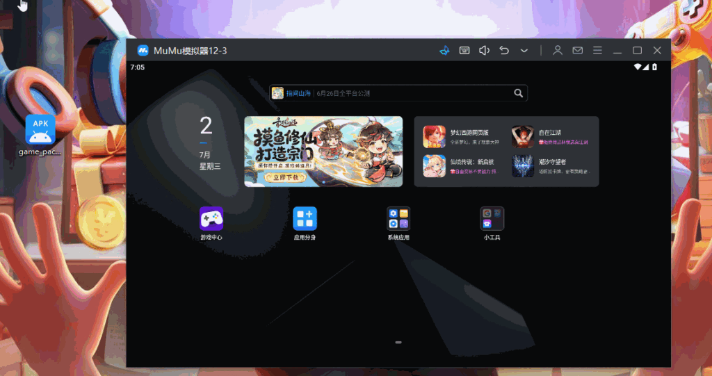Select the 仙境传说：新启航 game entry
Viewport: 712px width, 376px height.
pyautogui.click(x=435, y=166)
